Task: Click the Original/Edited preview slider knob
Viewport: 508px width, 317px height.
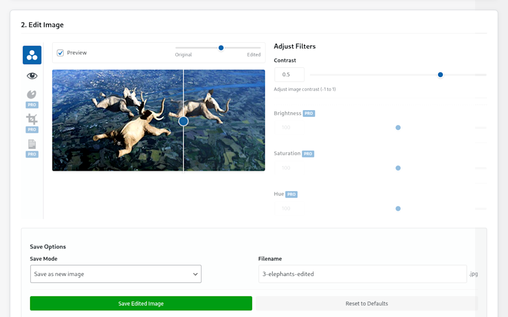Action: 221,48
